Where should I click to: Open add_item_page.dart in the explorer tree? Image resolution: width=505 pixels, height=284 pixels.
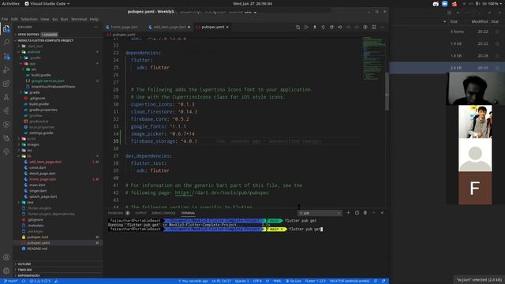tap(45, 162)
